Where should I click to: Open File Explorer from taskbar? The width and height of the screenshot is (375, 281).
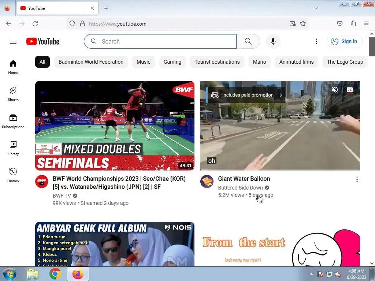[33, 274]
